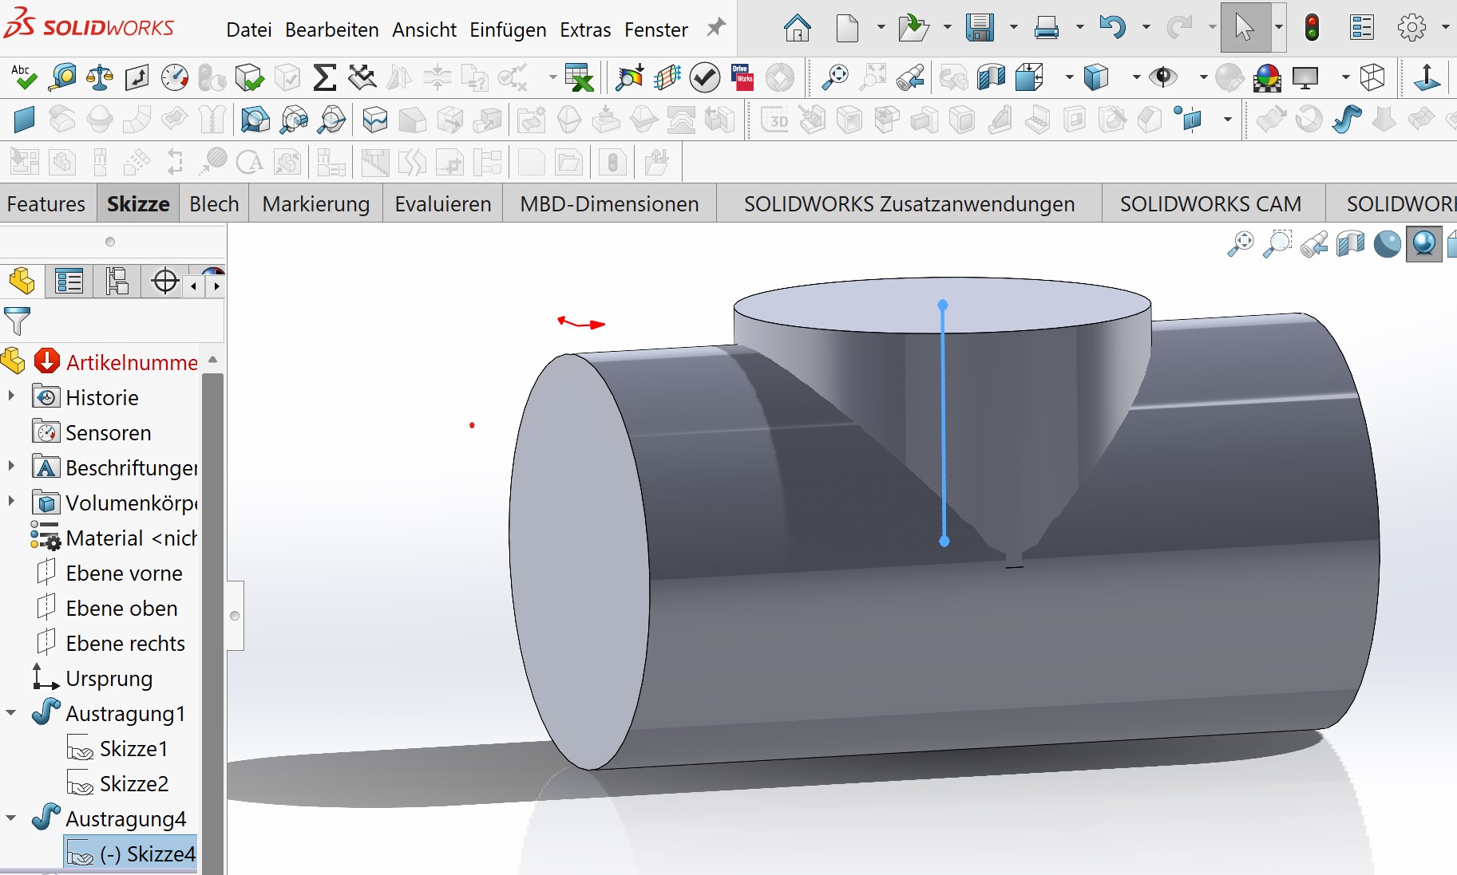The height and width of the screenshot is (875, 1457).
Task: Select Skizze2 under Austragung1
Action: click(x=134, y=784)
